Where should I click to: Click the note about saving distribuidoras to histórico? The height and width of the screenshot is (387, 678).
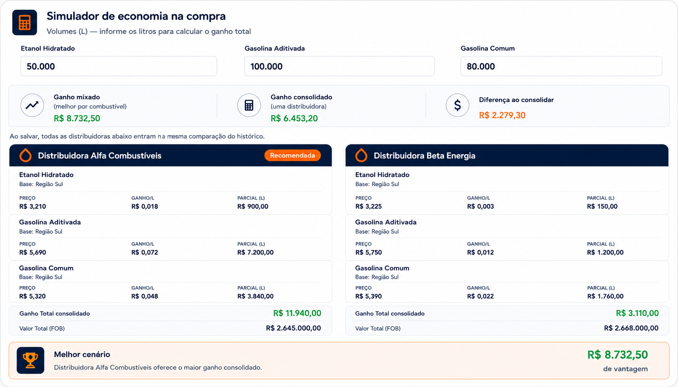137,136
